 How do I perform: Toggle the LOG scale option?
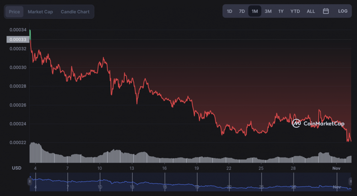(x=343, y=11)
